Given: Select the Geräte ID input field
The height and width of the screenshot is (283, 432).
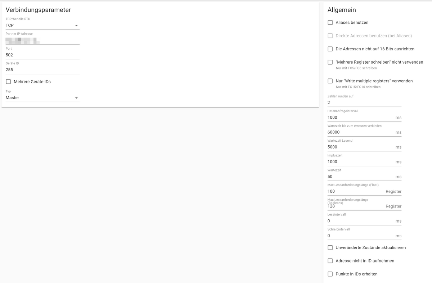Looking at the screenshot, I should point(42,70).
